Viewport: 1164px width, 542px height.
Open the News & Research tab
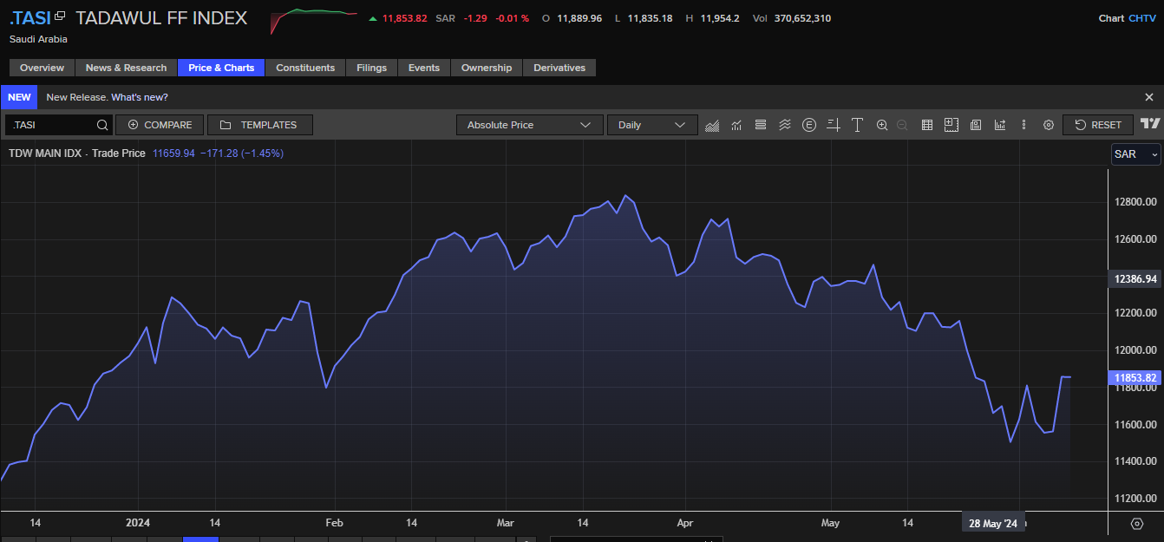tap(126, 68)
